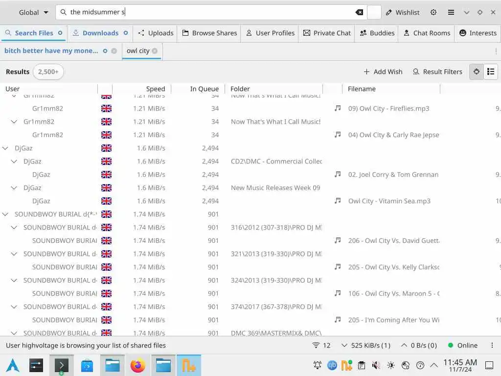Open Browse Shares tab

(209, 33)
